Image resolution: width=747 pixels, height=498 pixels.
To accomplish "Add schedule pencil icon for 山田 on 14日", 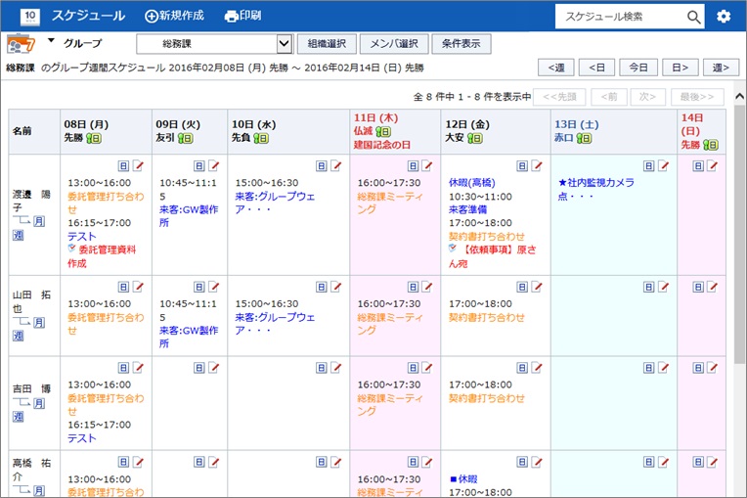I will point(713,287).
